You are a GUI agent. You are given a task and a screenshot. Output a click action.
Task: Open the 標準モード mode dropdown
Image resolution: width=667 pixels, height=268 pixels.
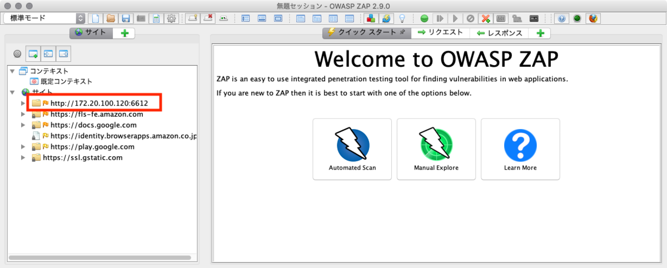pos(44,18)
